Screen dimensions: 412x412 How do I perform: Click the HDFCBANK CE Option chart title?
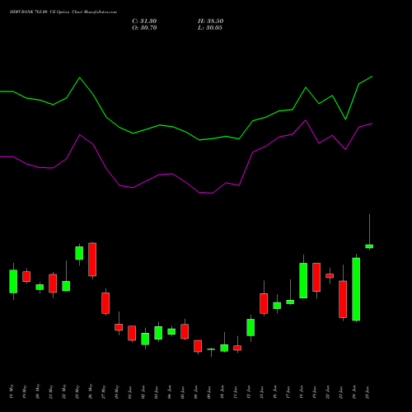63,12
